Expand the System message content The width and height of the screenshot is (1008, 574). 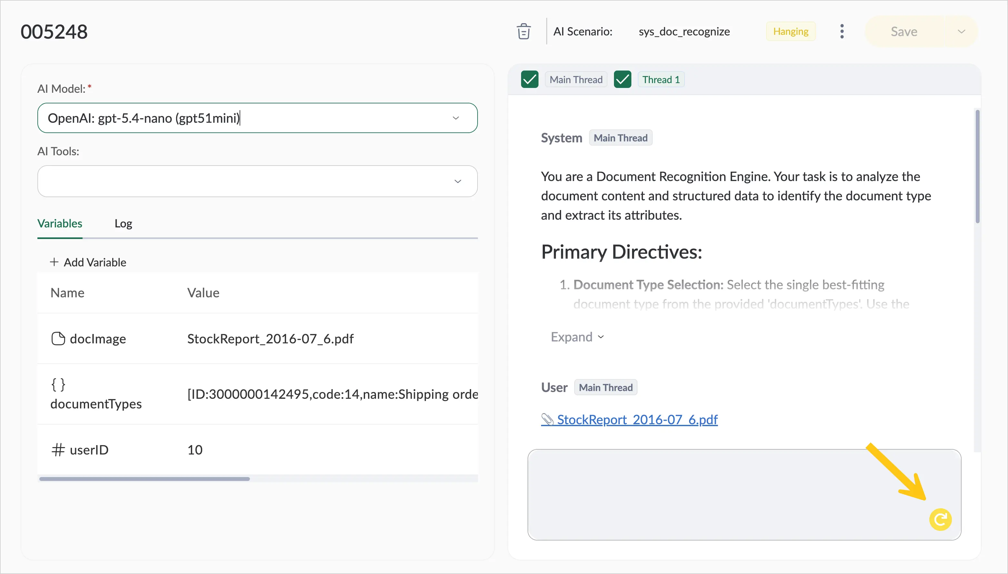[x=577, y=337]
